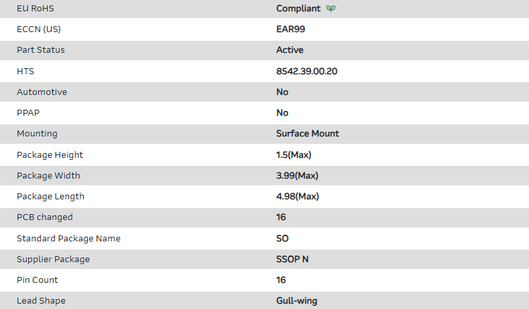529x309 pixels.
Task: Select the Gull-wing lead shape value
Action: click(x=297, y=301)
